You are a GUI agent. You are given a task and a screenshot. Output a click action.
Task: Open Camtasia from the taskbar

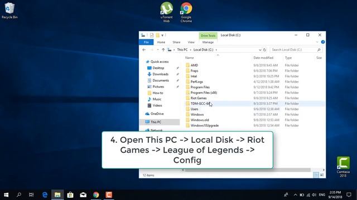click(109, 195)
